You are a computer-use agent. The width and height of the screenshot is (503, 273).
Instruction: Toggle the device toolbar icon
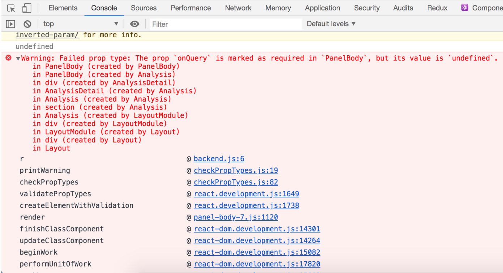(27, 8)
